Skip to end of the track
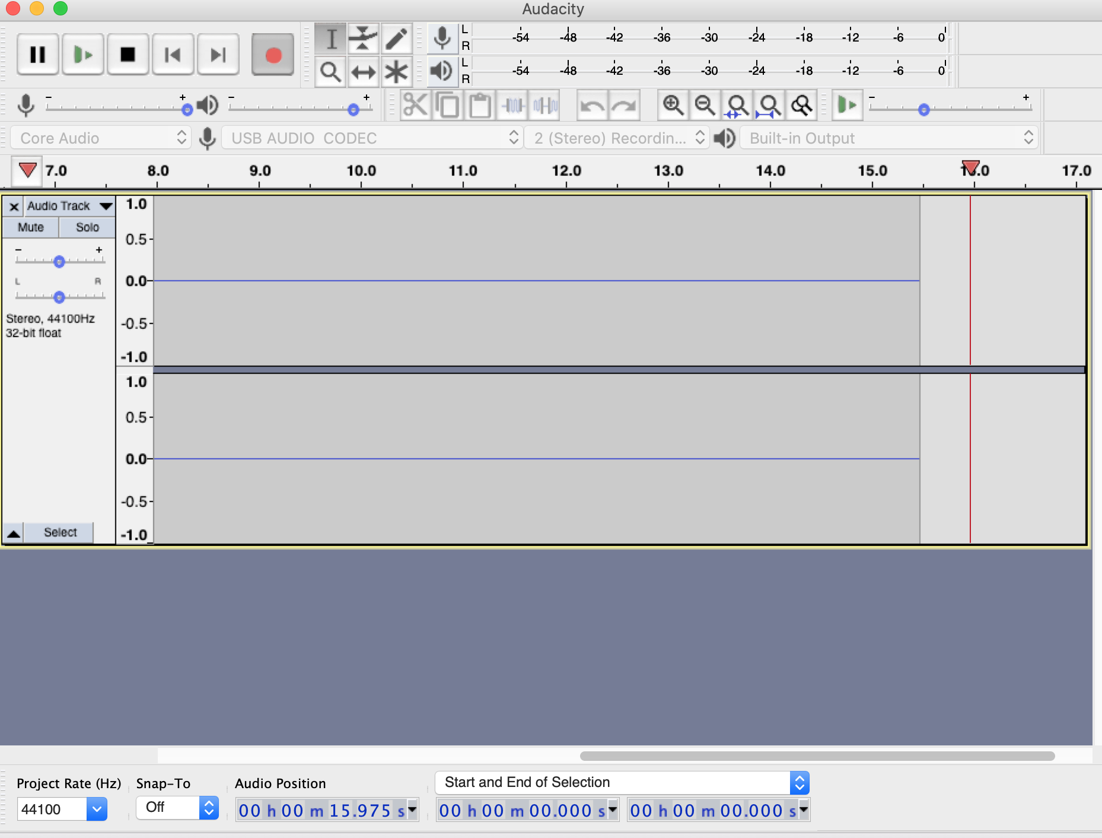The width and height of the screenshot is (1102, 838). pos(218,55)
